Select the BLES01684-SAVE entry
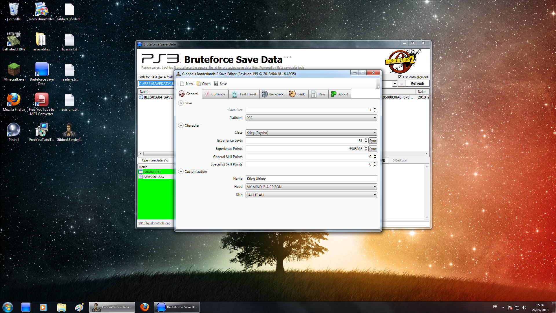The width and height of the screenshot is (556, 313). (156, 97)
